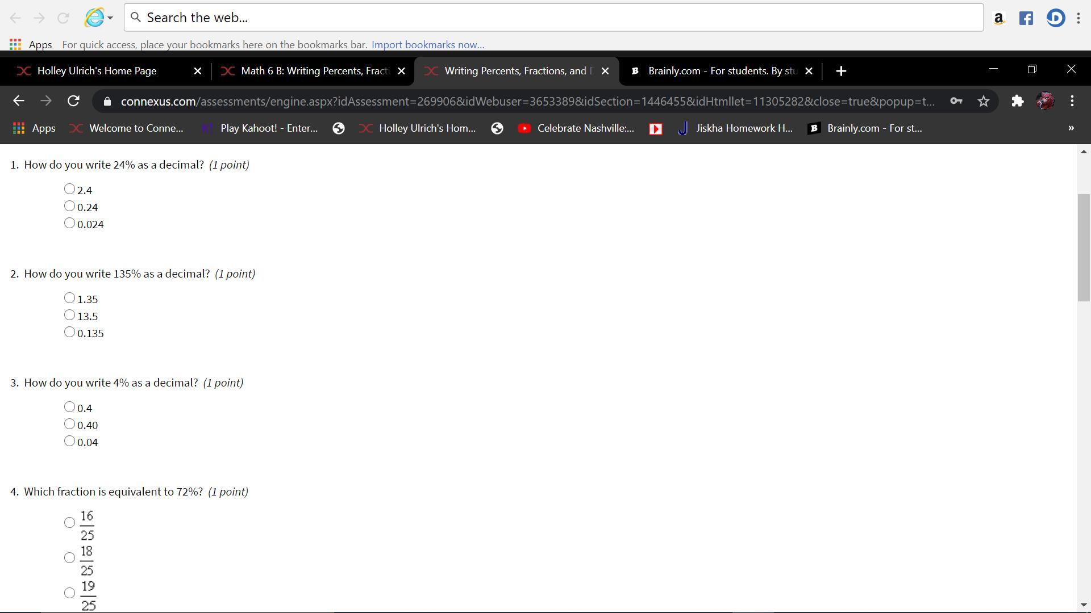Click the saved passwords key icon
Screen dimensions: 1091x613
(x=956, y=101)
